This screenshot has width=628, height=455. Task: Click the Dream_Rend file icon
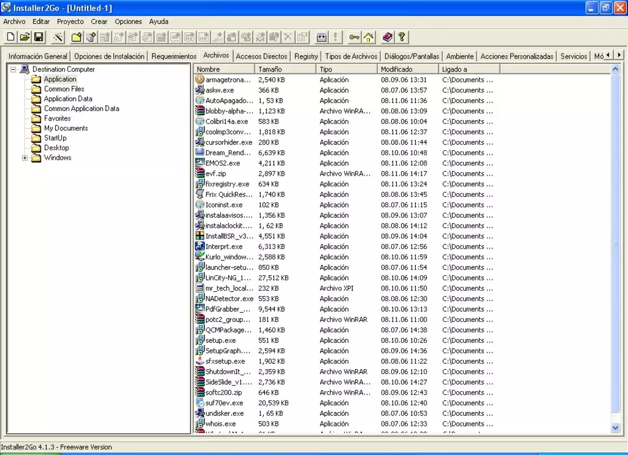pos(200,152)
